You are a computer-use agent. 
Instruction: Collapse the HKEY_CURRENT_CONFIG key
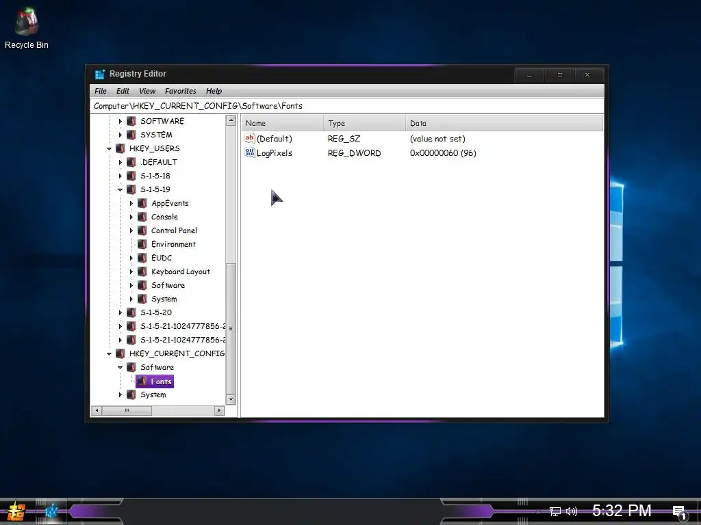tap(109, 354)
